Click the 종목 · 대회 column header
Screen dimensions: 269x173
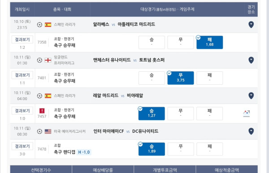[62, 9]
